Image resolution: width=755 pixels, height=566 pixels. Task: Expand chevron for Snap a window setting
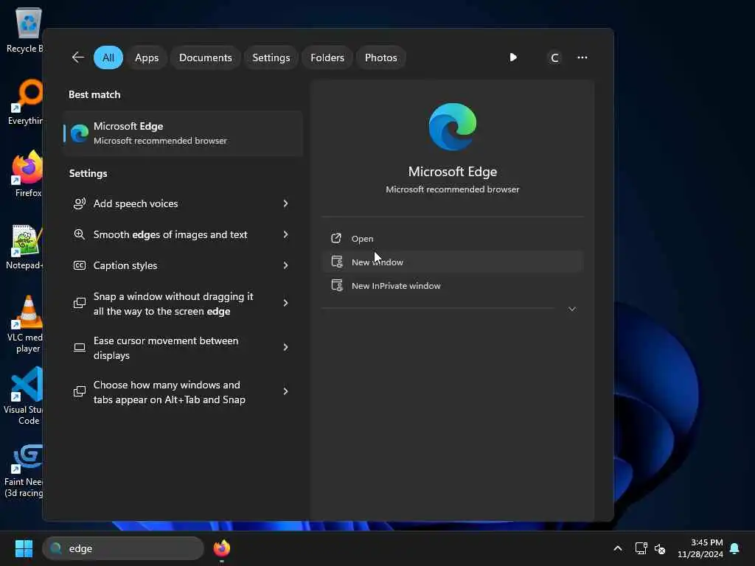click(285, 303)
